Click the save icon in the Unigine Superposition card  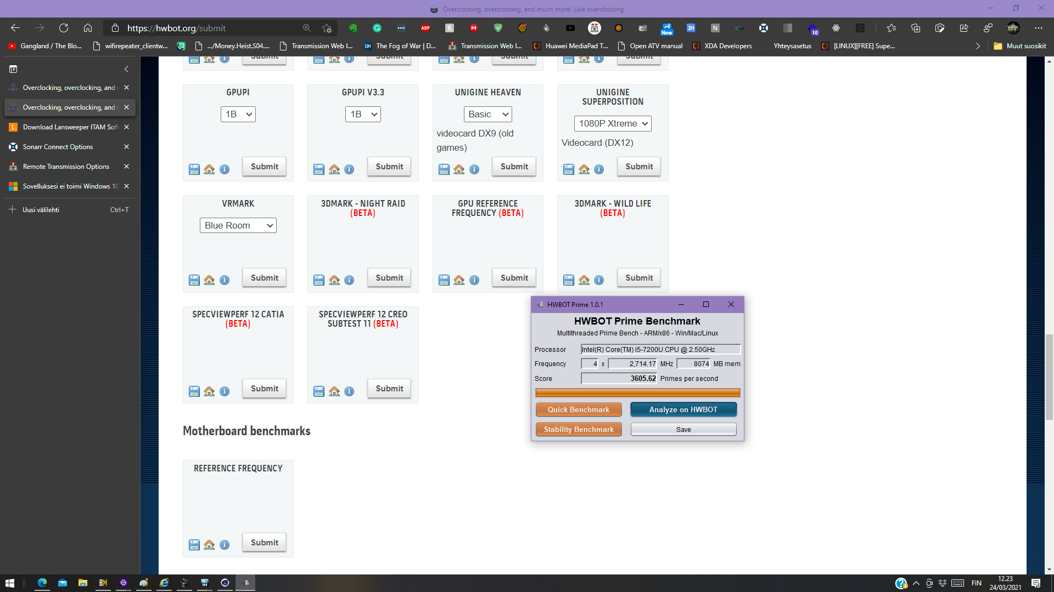click(569, 169)
